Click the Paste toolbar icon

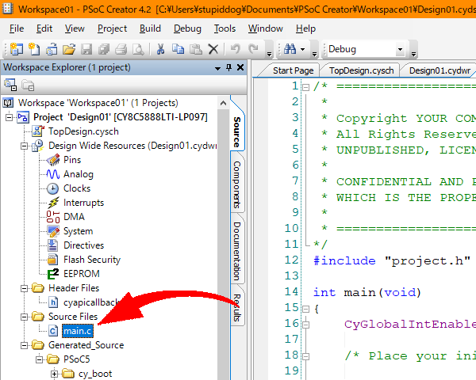click(x=196, y=49)
